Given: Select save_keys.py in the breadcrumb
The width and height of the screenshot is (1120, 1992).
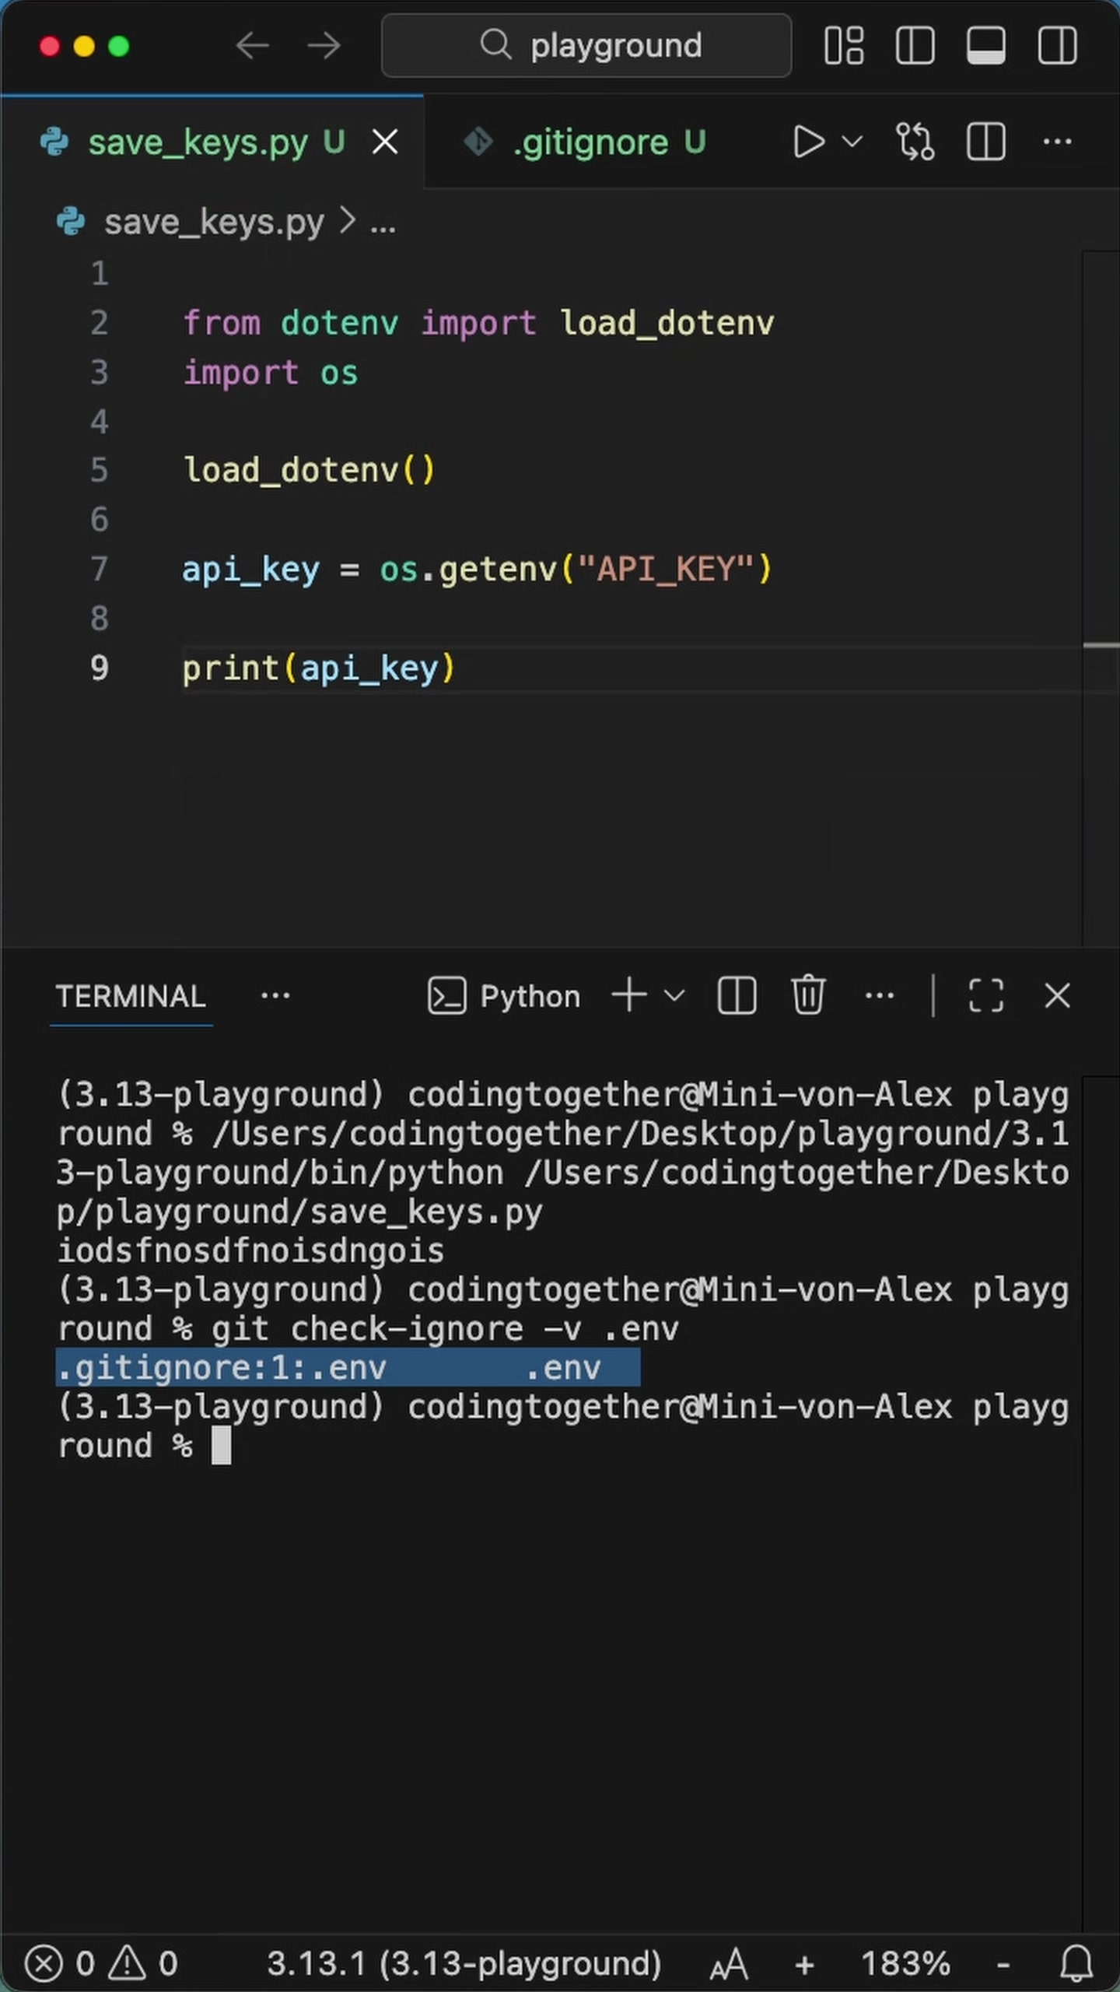Looking at the screenshot, I should pos(213,223).
